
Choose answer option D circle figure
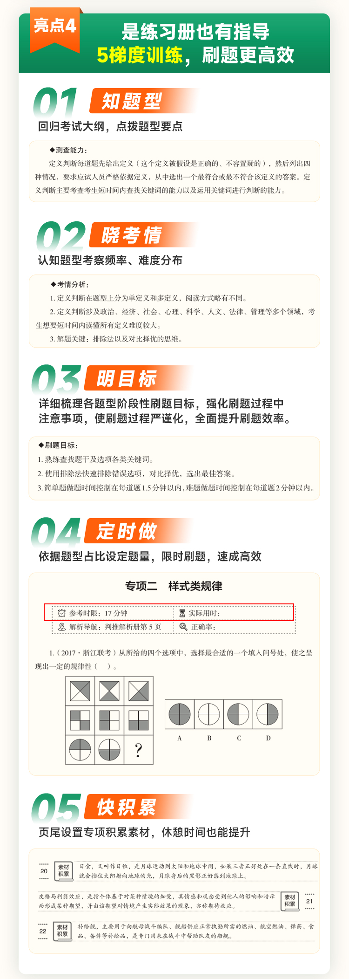(268, 714)
